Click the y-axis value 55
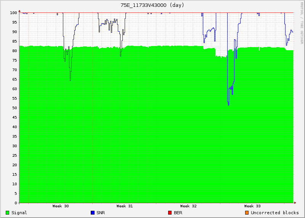The image size is (305, 218). (x=14, y=99)
